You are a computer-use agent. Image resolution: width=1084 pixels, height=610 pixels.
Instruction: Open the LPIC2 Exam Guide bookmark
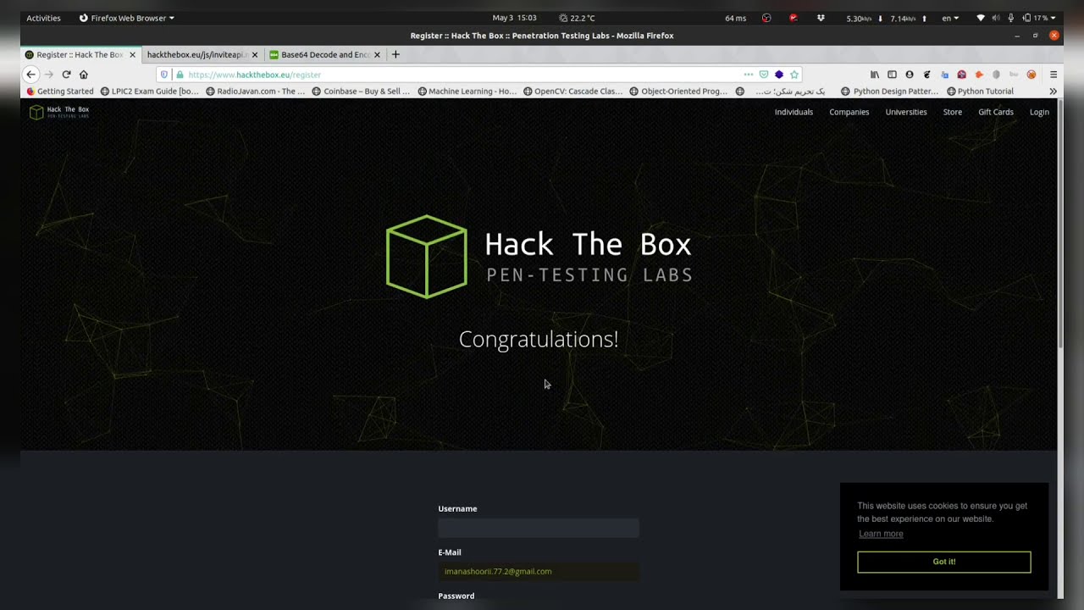(x=150, y=91)
